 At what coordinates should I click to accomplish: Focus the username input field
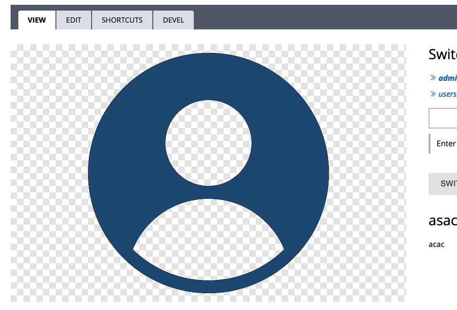click(446, 118)
